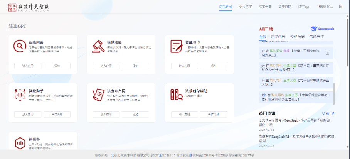Click 进入应用 on the 法规起草辅助 card
The image size is (350, 159).
coord(184,115)
